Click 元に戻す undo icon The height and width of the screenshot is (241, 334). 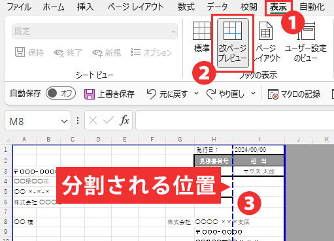point(151,94)
